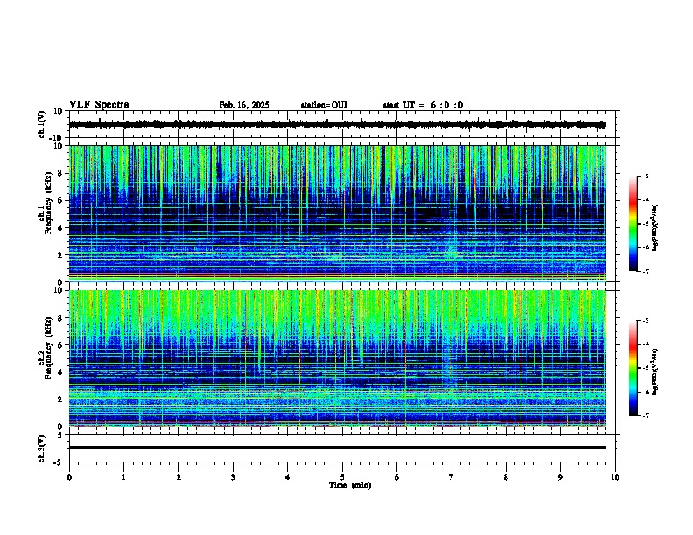Click the ch.1 colorbar "log(PSD)(V²/Hz)" label
The image size is (693, 535).
pyautogui.click(x=655, y=227)
